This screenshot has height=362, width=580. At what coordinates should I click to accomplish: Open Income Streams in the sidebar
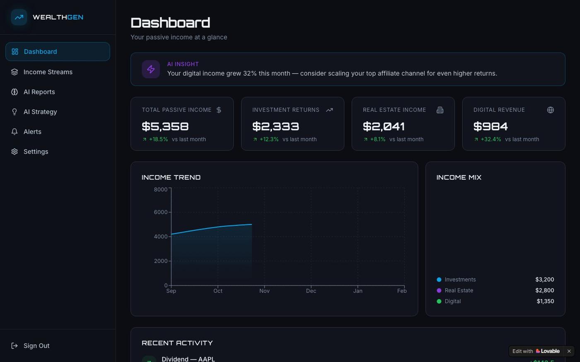[58, 72]
